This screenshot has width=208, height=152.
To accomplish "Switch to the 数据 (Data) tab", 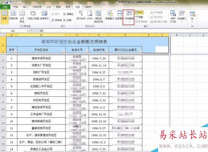I will click(58, 7).
